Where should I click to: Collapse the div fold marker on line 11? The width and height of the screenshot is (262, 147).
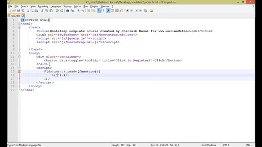tap(19, 57)
